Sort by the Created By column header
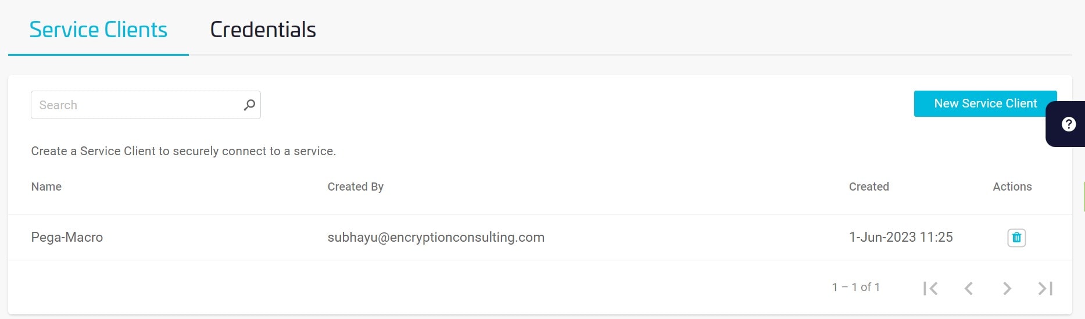Screen dimensions: 1085x319 [x=355, y=187]
